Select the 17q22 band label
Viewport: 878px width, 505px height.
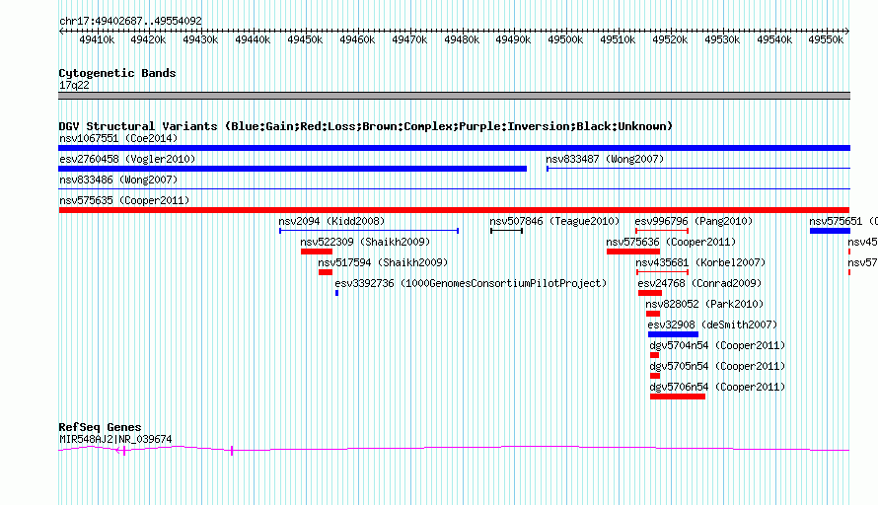[x=74, y=85]
